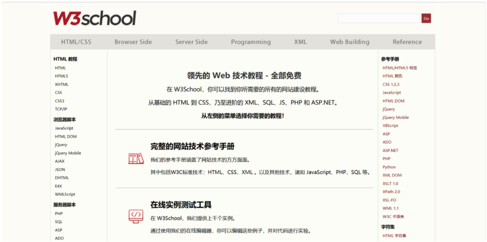Open the XSL-FO reference link
This screenshot has height=242, width=487.
tap(389, 200)
